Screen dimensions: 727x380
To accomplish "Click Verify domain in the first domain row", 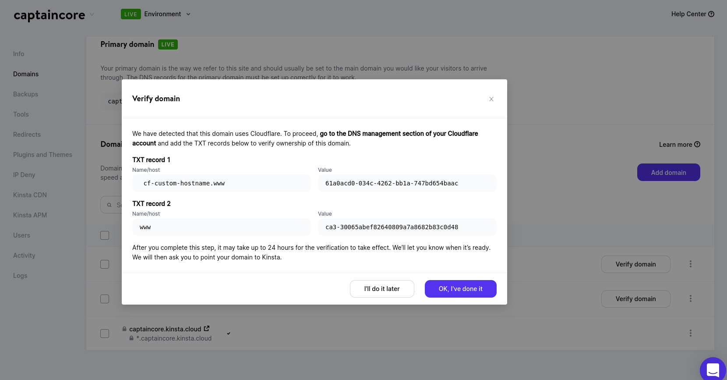I will point(636,264).
